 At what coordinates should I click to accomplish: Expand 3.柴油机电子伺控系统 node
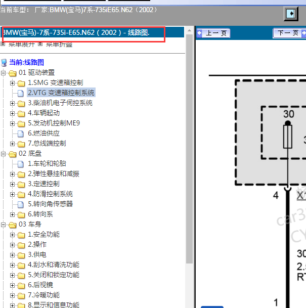pos(12,103)
